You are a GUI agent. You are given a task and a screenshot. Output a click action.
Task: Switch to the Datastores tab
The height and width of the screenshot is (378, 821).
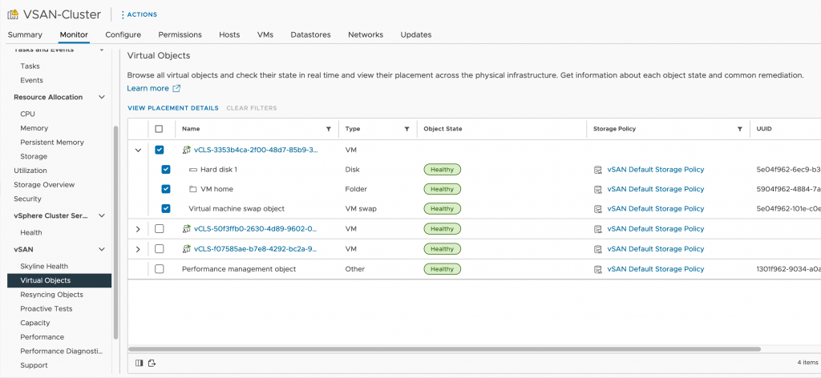[x=309, y=34]
